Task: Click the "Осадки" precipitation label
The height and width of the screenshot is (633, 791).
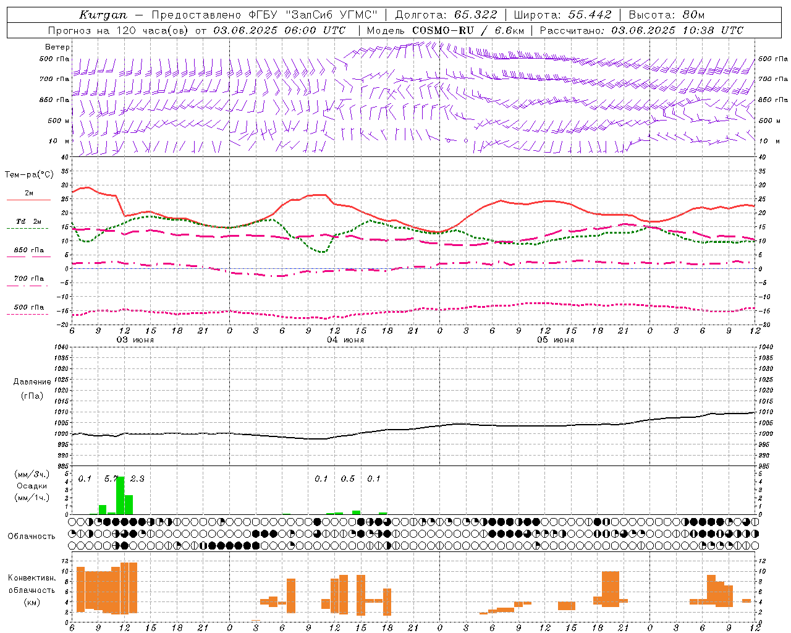Action: pyautogui.click(x=32, y=486)
